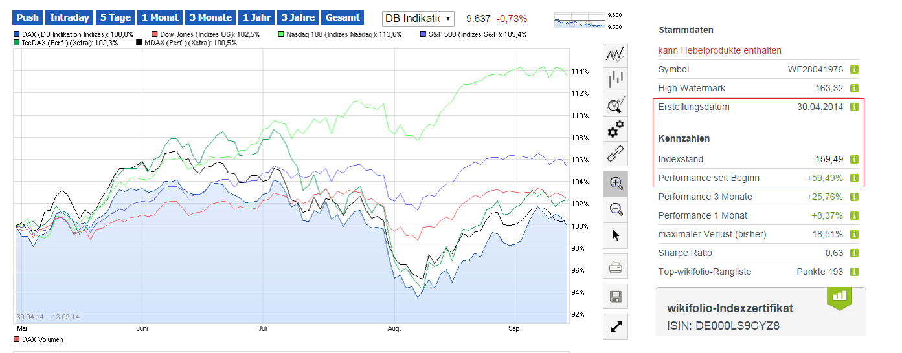The image size is (902, 353).
Task: Print the chart
Action: [x=616, y=266]
